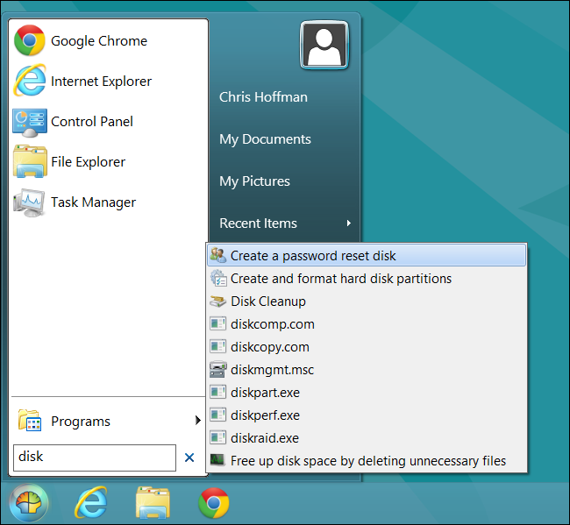Click the password reset disk result icon
Image resolution: width=570 pixels, height=525 pixels.
[218, 255]
